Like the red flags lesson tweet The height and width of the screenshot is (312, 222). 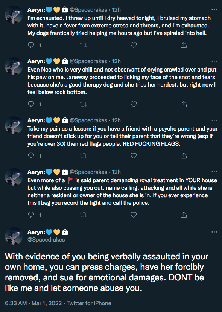[134, 155]
